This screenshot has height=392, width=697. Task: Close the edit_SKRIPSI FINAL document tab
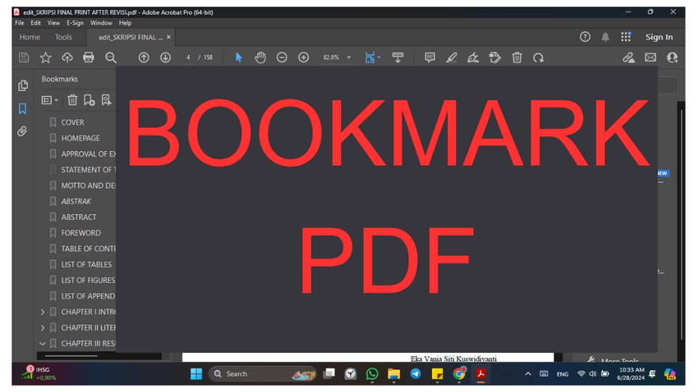168,37
